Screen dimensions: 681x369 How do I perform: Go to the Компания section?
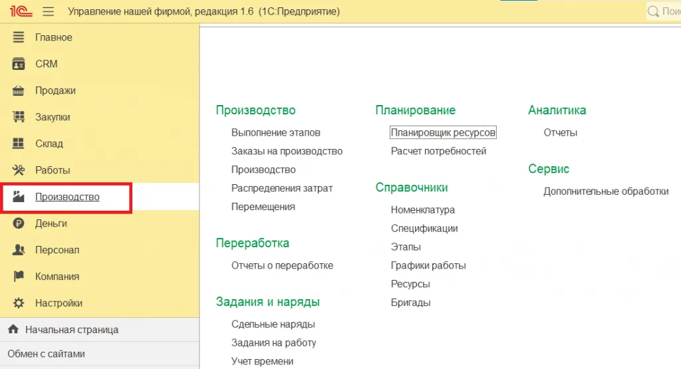pyautogui.click(x=57, y=276)
